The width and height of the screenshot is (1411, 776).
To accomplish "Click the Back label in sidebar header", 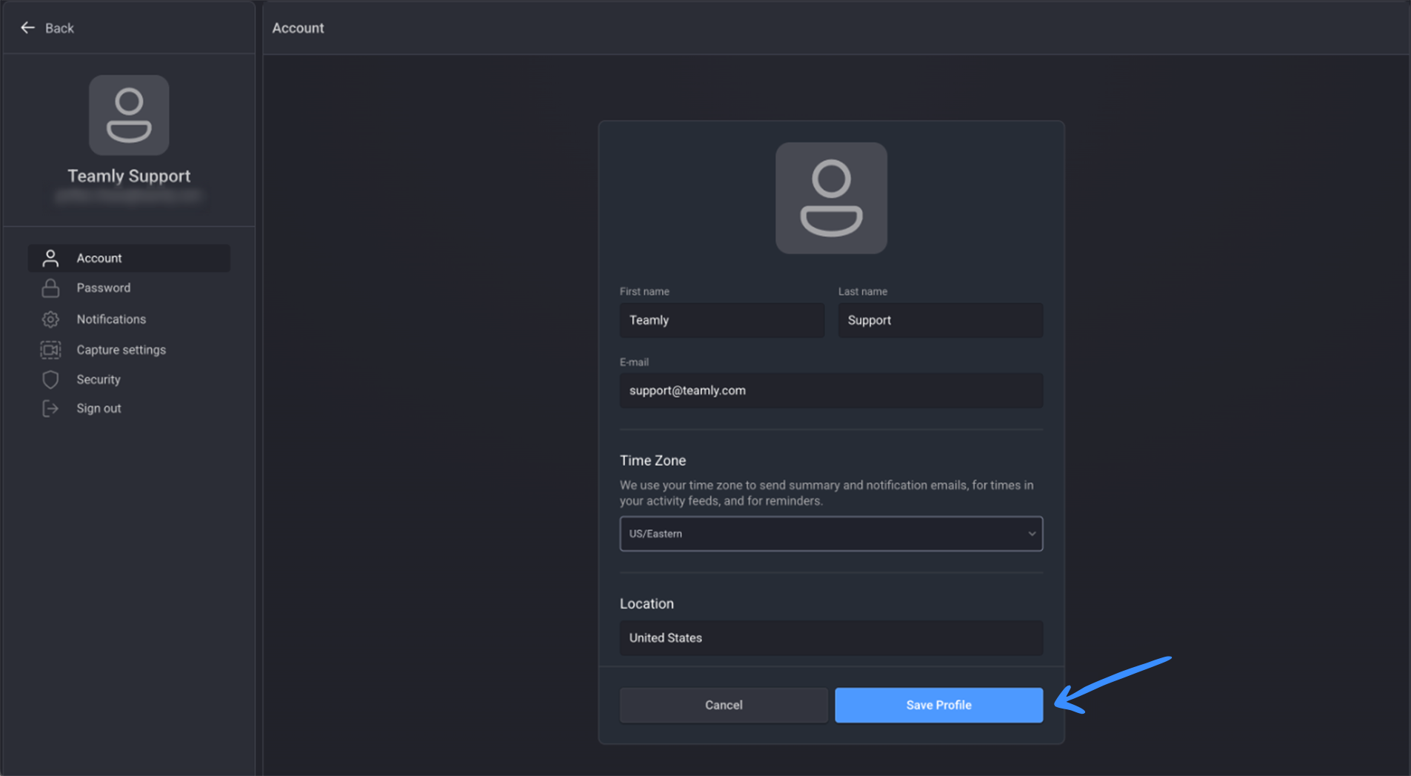I will [x=59, y=28].
